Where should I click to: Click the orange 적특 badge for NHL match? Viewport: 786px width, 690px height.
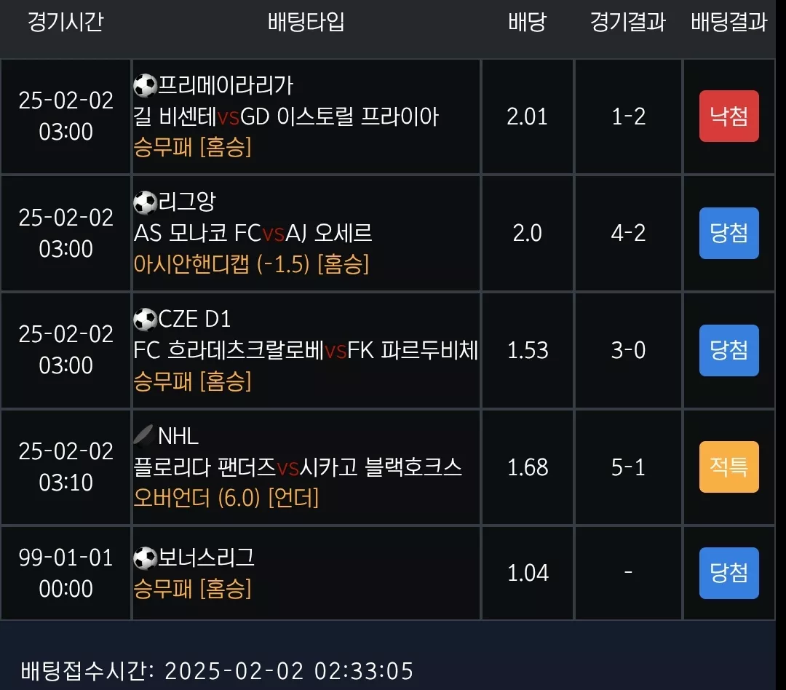[729, 467]
